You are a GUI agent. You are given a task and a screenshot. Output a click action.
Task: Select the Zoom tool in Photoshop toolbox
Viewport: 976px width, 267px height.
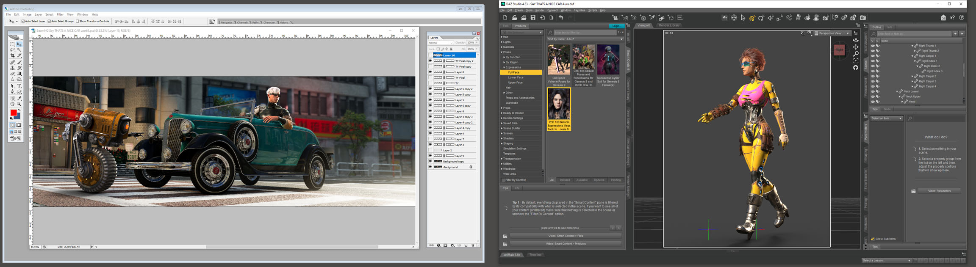[x=19, y=104]
